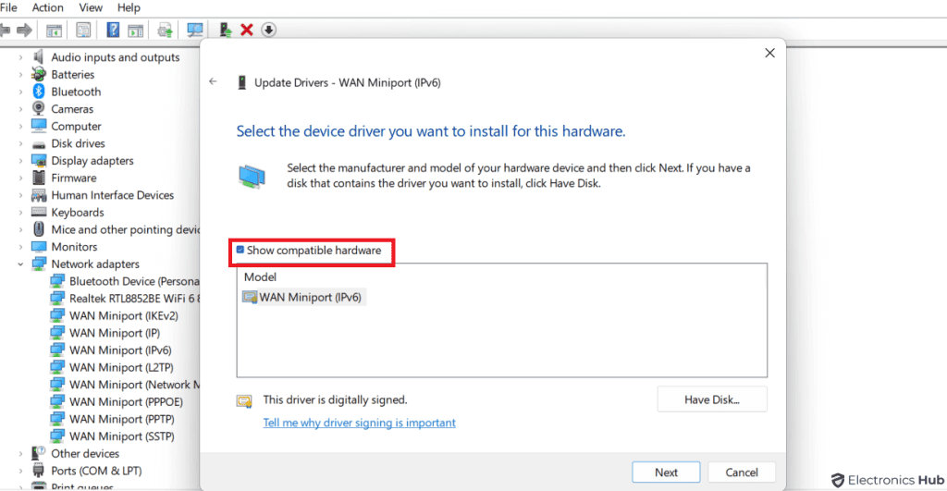Click the Human Interface Devices icon

(39, 195)
